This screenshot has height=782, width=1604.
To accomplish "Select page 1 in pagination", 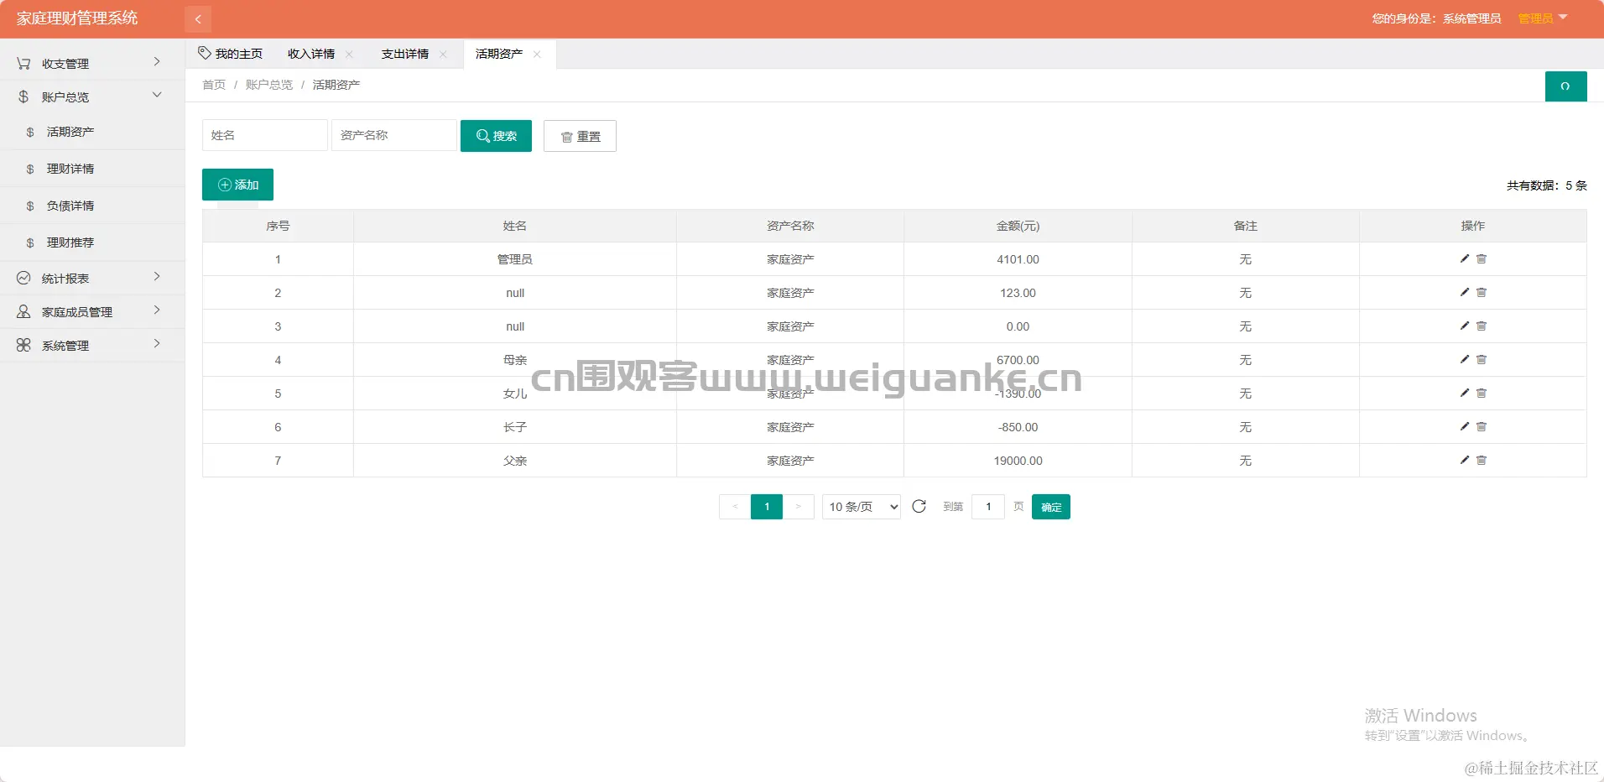I will click(767, 506).
